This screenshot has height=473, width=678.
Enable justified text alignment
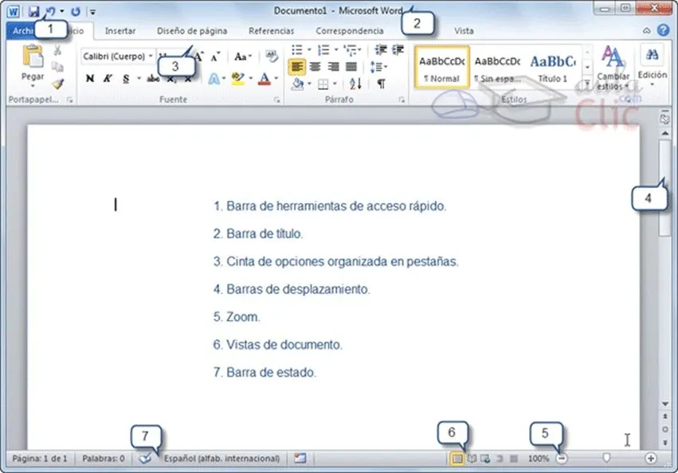click(x=353, y=65)
